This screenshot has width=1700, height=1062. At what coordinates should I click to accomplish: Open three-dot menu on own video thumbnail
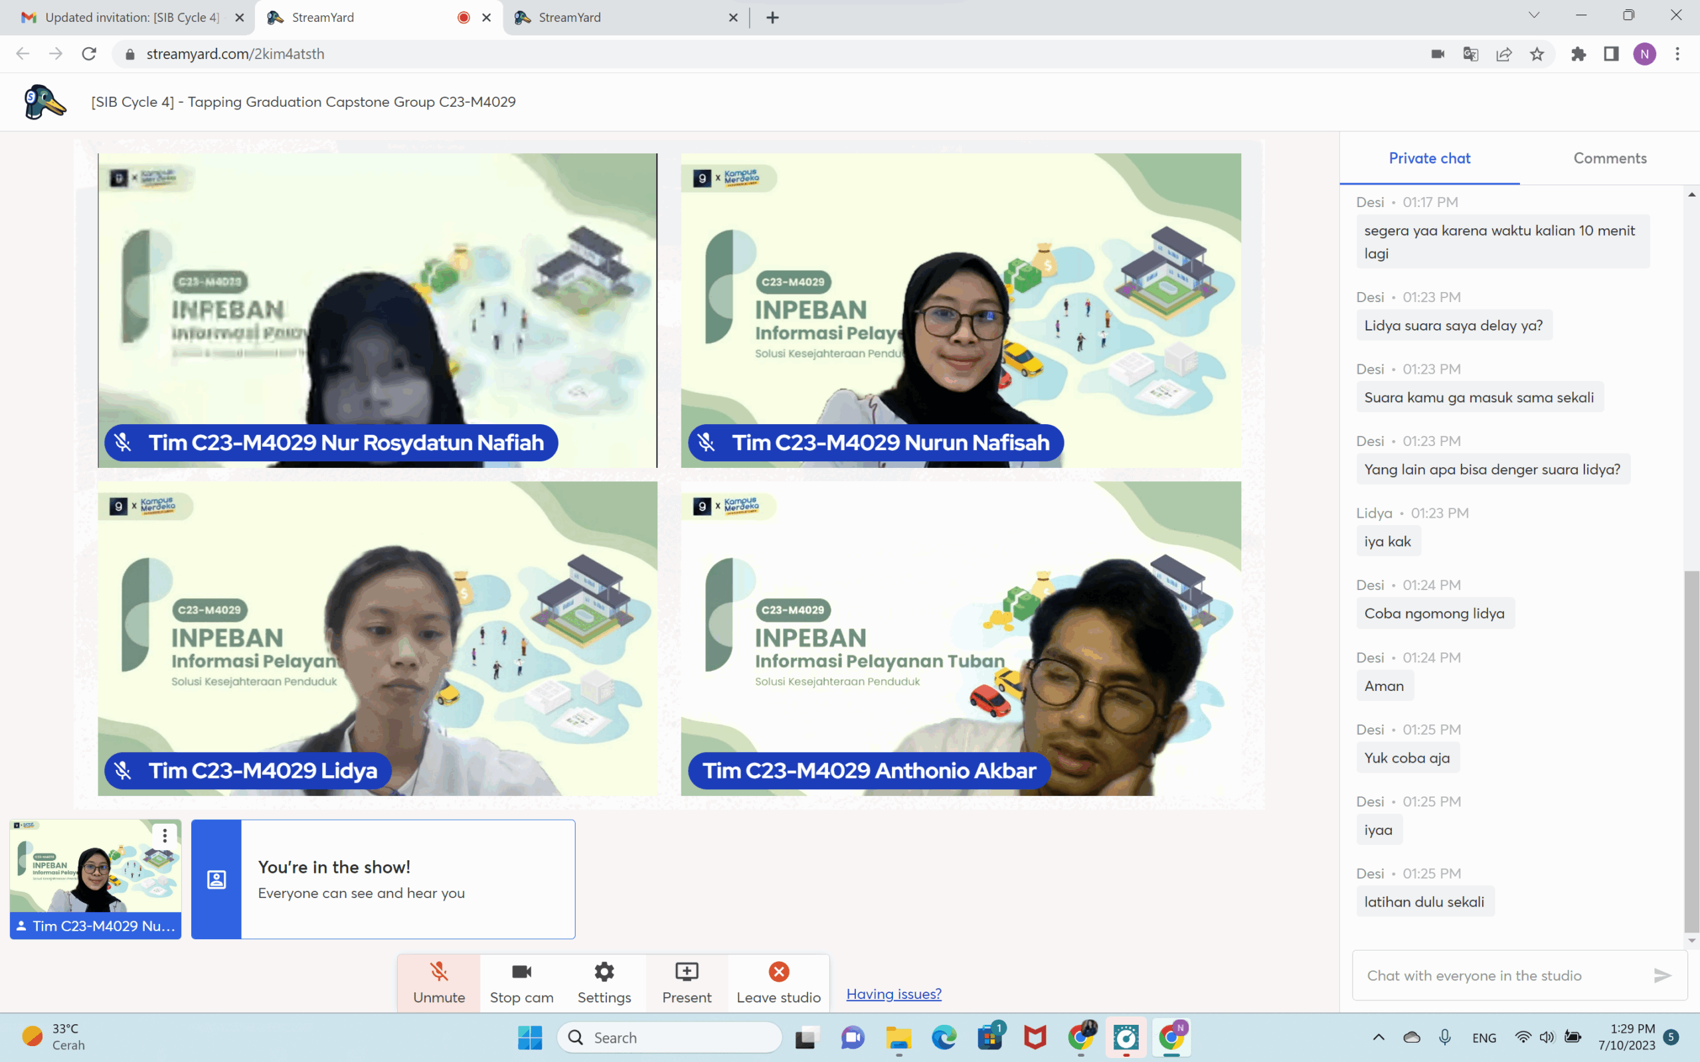tap(165, 835)
